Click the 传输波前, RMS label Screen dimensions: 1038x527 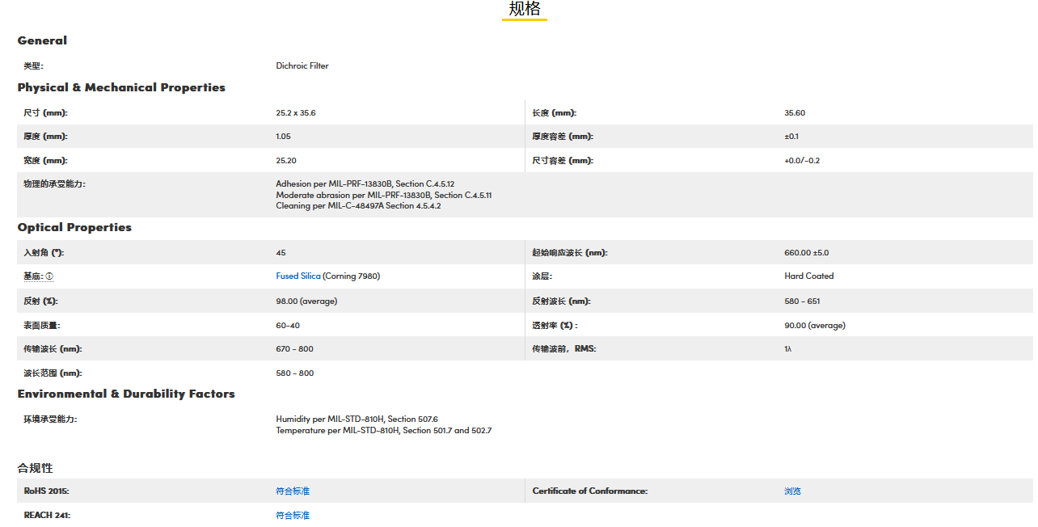click(564, 349)
